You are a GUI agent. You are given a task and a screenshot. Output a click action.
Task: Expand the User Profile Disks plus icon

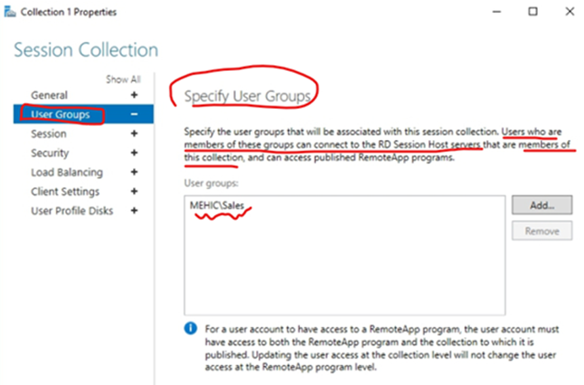click(134, 210)
